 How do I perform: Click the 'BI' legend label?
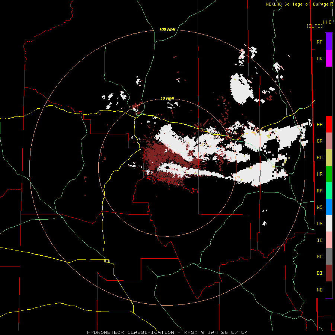(x=319, y=273)
